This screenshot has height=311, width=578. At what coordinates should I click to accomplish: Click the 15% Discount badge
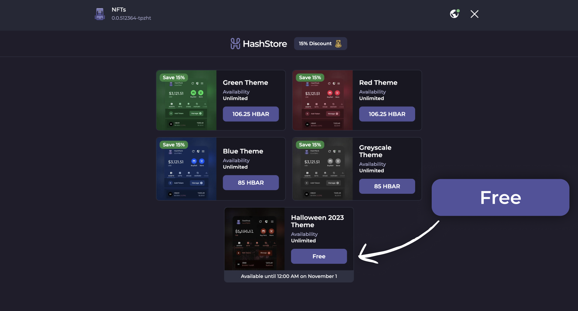click(x=320, y=43)
